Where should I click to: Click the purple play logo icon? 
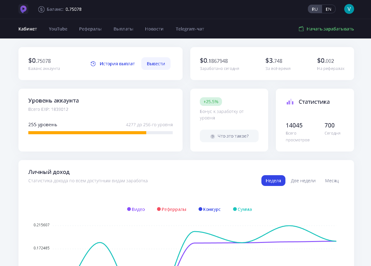point(23,9)
